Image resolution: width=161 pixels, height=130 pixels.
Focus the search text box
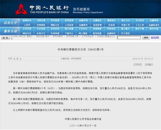pyautogui.click(x=129, y=37)
